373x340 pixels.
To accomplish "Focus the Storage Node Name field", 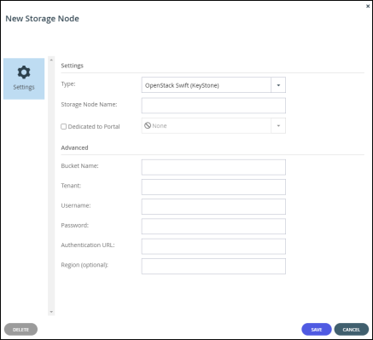I will click(x=213, y=106).
